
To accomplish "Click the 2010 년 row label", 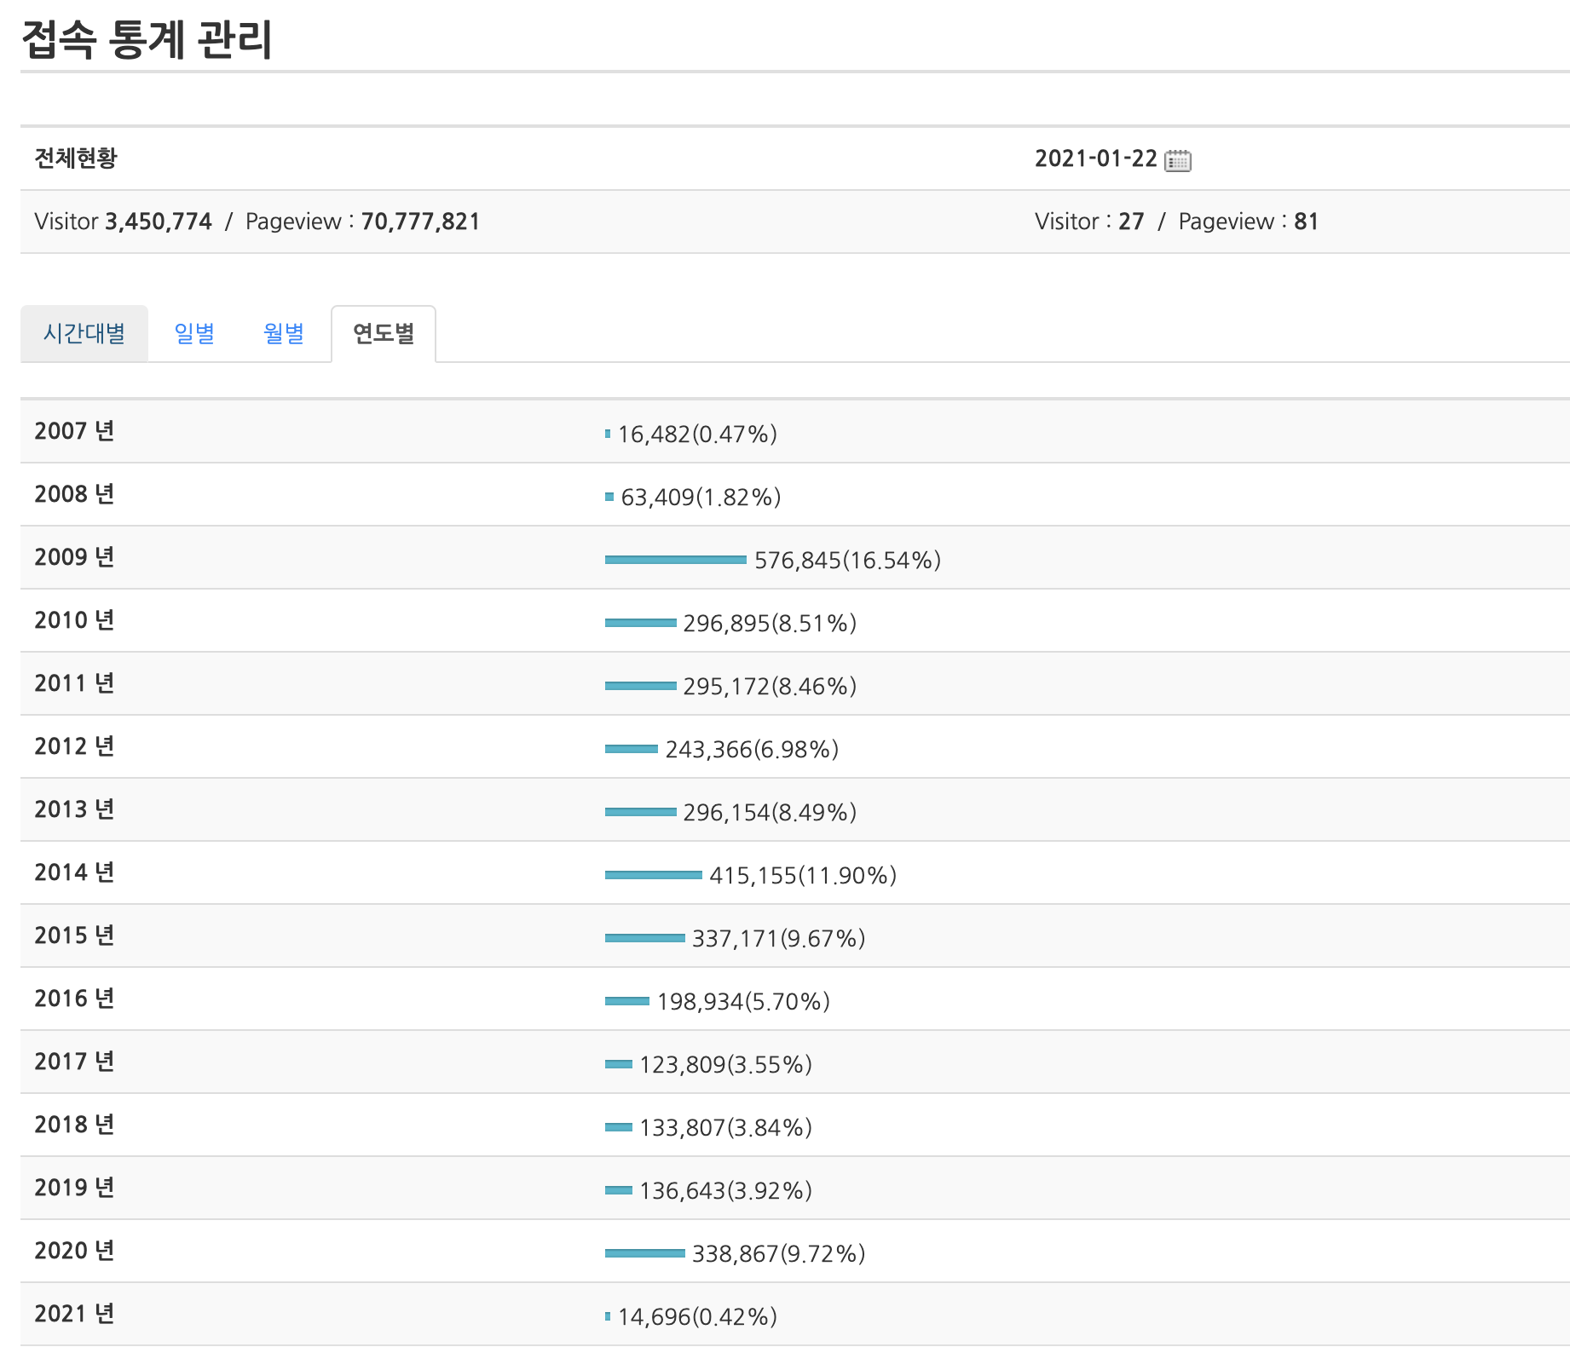I will [74, 620].
